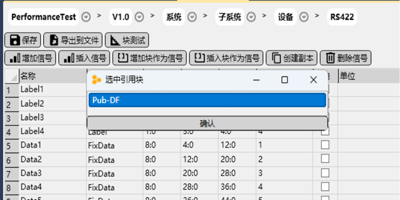Select the Pub-DF list item

pos(207,100)
